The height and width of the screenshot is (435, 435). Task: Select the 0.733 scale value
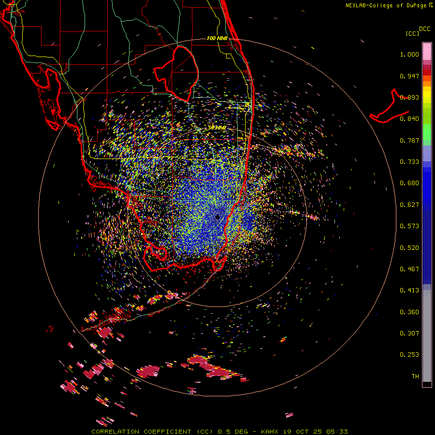(409, 162)
